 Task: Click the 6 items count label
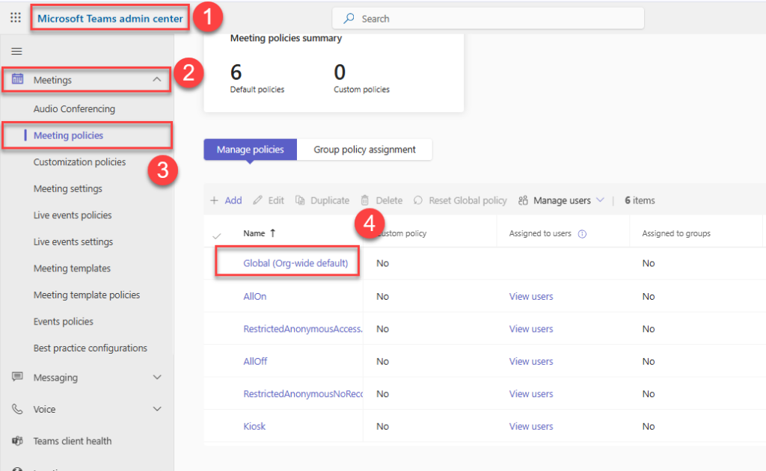[x=640, y=200]
